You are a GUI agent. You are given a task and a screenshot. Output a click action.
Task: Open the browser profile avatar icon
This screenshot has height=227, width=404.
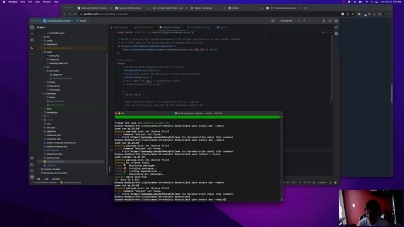click(384, 14)
